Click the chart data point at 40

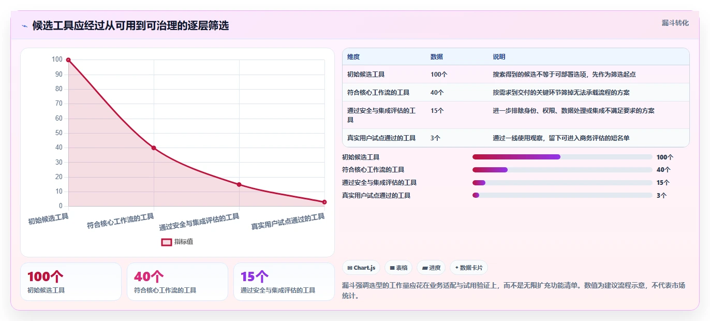(154, 148)
